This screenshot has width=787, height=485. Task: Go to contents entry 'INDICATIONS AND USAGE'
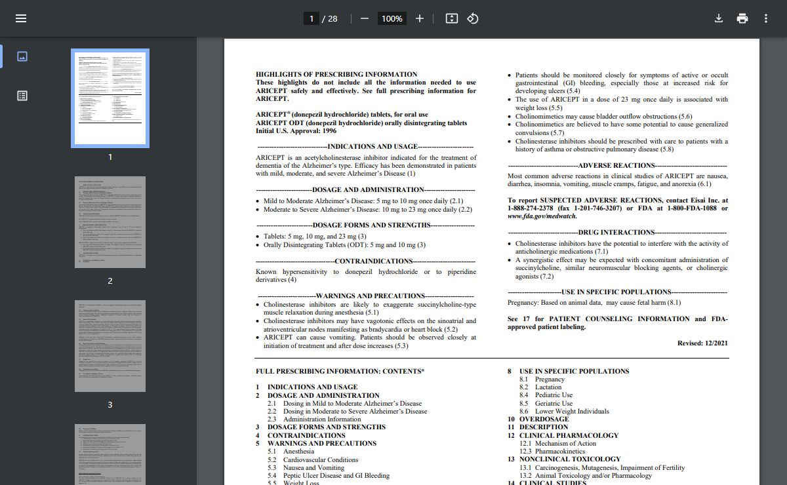click(312, 387)
